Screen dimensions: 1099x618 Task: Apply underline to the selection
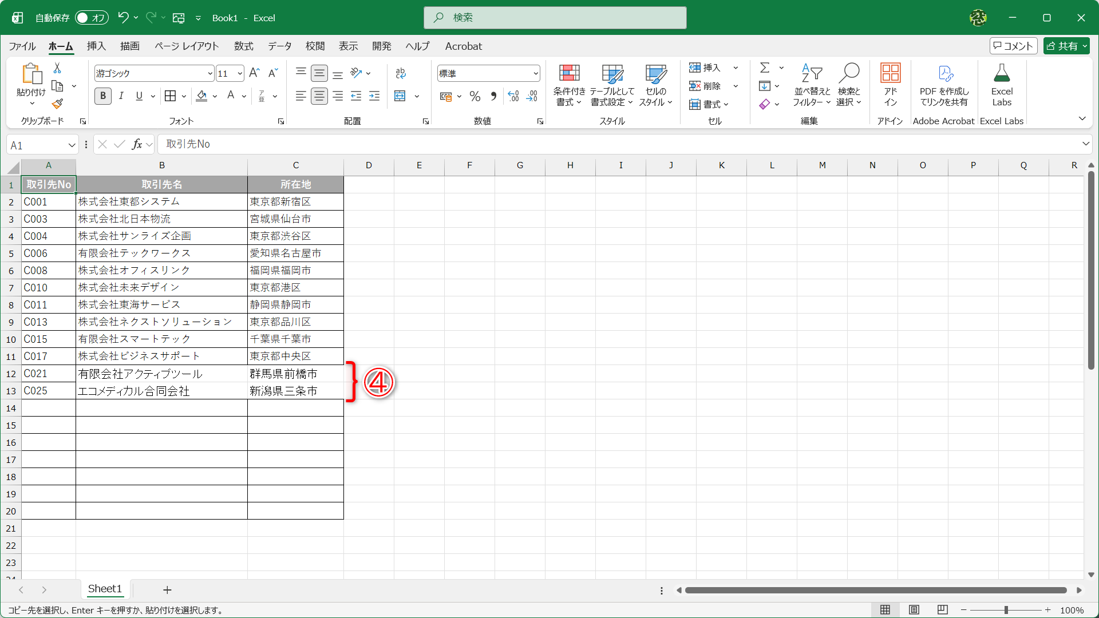coord(139,96)
